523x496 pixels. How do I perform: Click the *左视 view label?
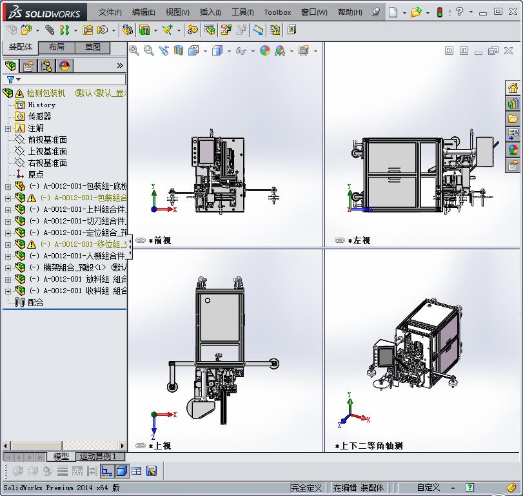359,240
